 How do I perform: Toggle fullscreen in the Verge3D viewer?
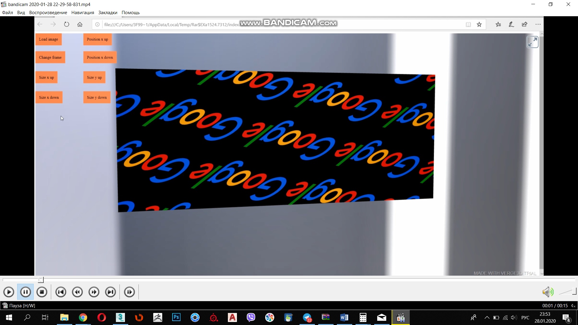point(532,42)
